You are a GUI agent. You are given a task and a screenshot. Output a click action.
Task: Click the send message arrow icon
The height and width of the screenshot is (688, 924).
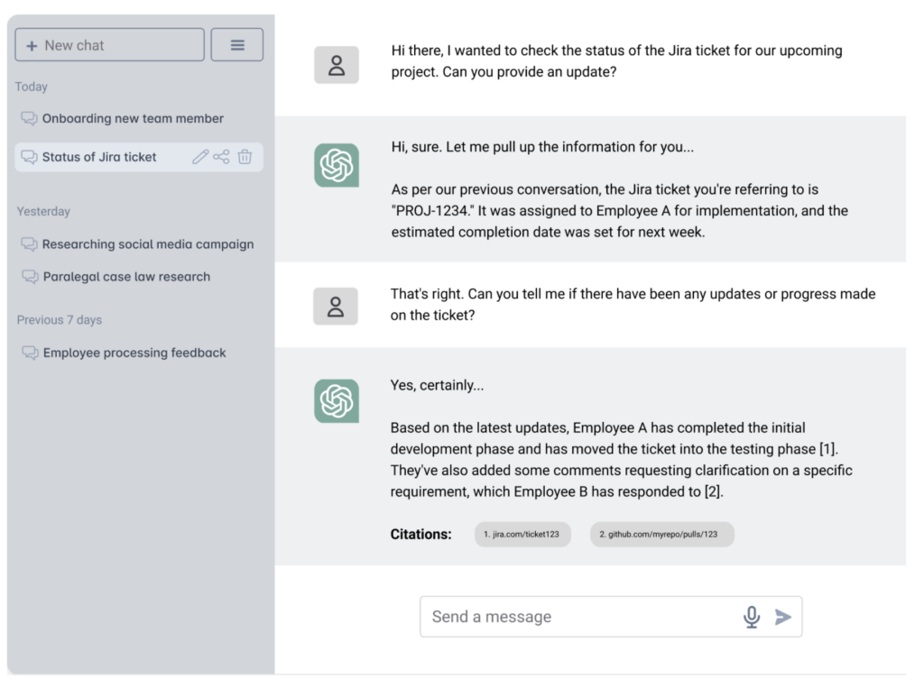tap(783, 617)
